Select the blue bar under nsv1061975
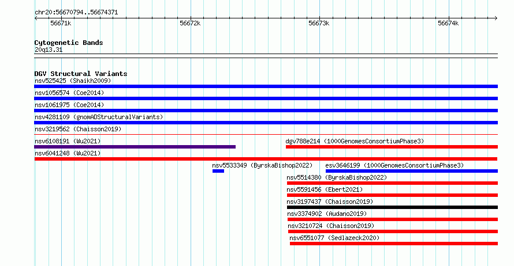The image size is (514, 266). coord(266,111)
